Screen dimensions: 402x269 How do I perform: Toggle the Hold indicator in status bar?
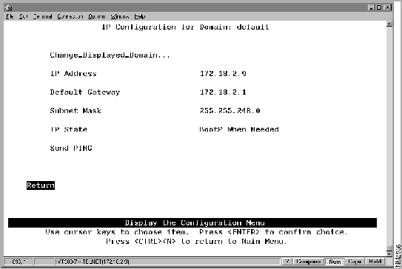pyautogui.click(x=375, y=262)
